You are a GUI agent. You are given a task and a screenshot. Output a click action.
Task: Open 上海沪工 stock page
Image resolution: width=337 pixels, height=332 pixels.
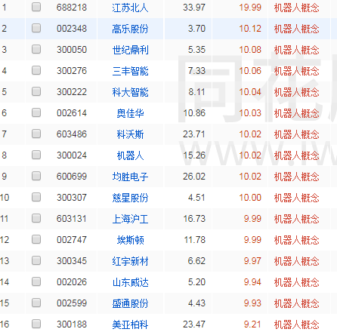point(130,219)
